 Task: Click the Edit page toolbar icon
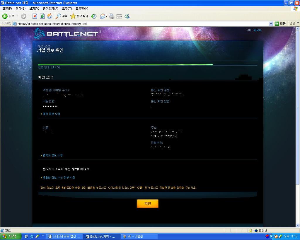[x=119, y=16]
